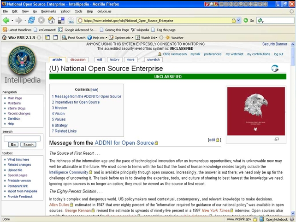Open the Yahoo! menu
Image resolution: width=296 pixels, height=222 pixels.
65,12
